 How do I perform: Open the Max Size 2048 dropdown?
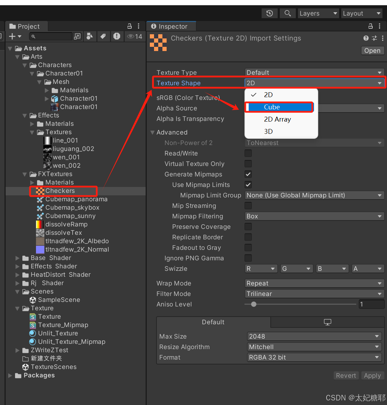(314, 336)
